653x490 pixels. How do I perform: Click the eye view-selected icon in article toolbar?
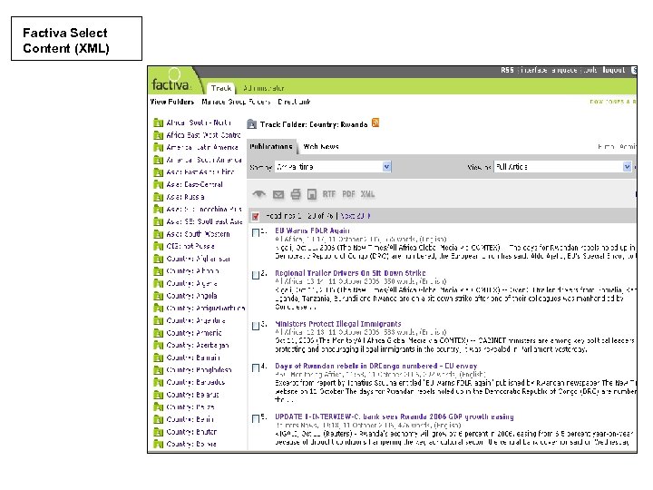coord(259,194)
